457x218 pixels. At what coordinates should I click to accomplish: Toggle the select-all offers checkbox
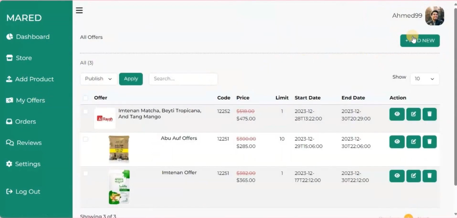click(x=86, y=98)
